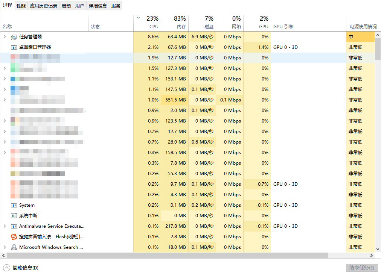Click the vertical scrollbar down arrow
The width and height of the screenshot is (381, 277).
[x=378, y=249]
